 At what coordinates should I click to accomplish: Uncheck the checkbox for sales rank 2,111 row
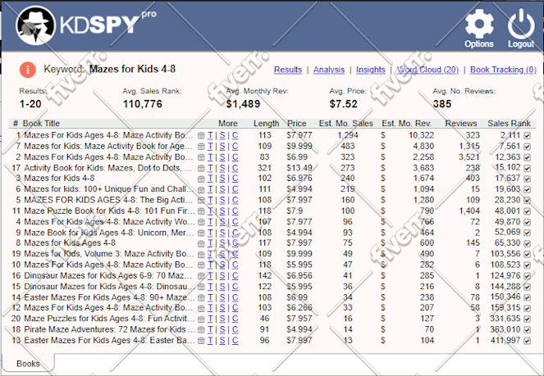tap(528, 136)
